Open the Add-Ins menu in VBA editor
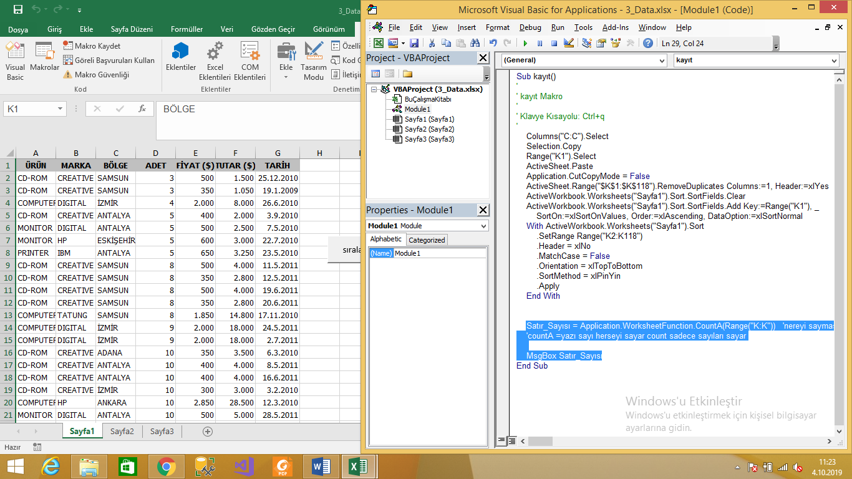This screenshot has width=852, height=479. tap(616, 27)
